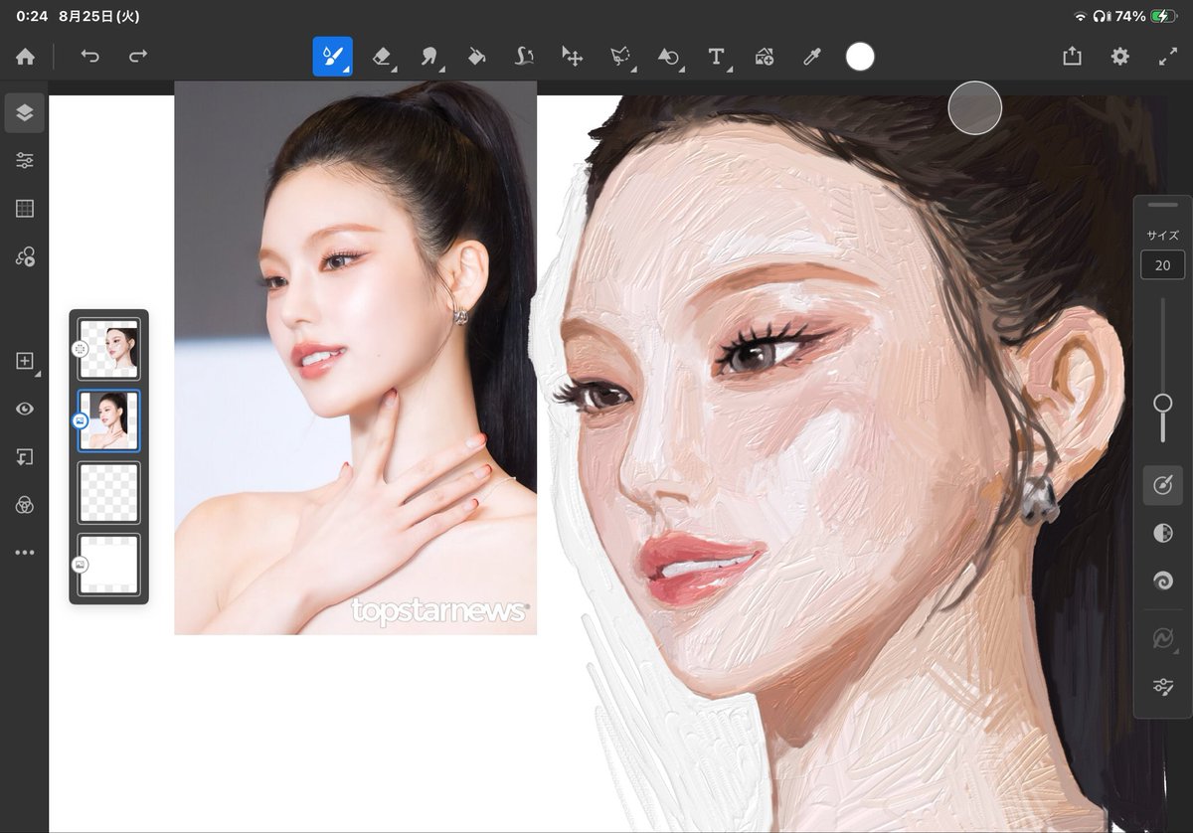Open the white color swatch picker
Viewport: 1193px width, 833px height.
point(860,57)
